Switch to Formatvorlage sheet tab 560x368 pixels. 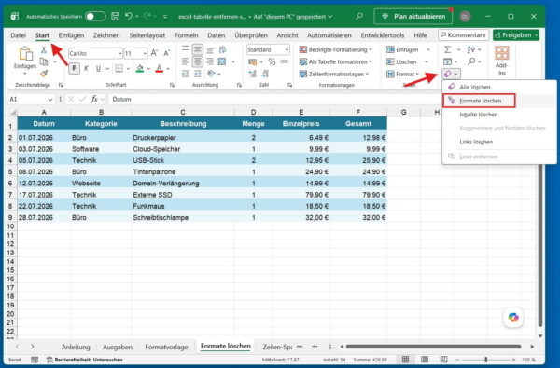coord(166,347)
